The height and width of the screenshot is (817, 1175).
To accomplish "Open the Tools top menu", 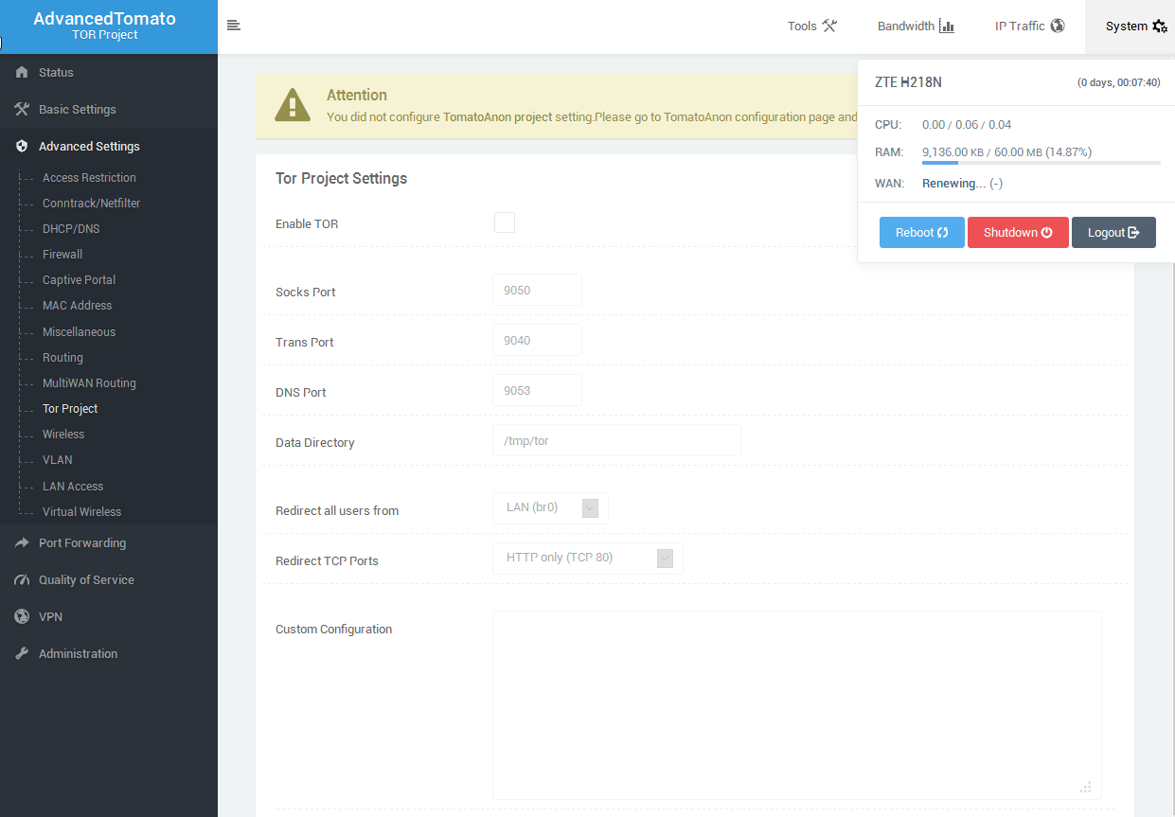I will [x=812, y=27].
